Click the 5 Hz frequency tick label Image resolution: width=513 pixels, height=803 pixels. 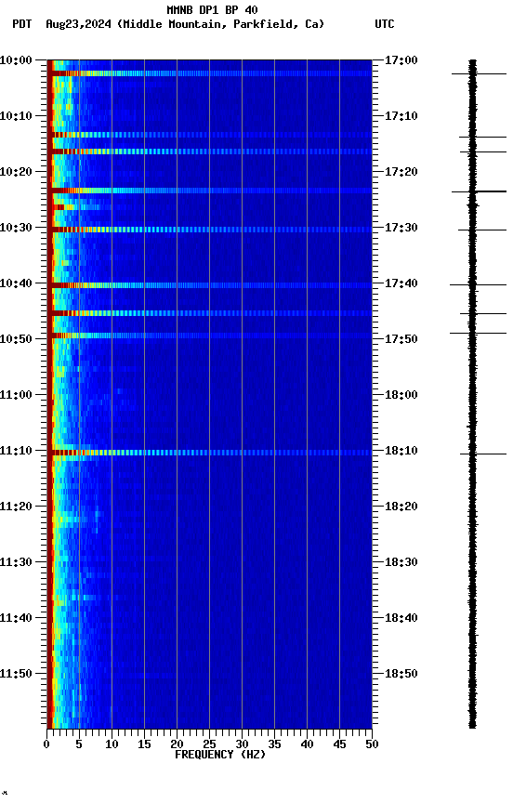[79, 744]
